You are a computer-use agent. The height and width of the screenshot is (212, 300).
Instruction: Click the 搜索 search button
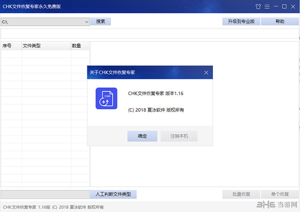click(x=101, y=21)
